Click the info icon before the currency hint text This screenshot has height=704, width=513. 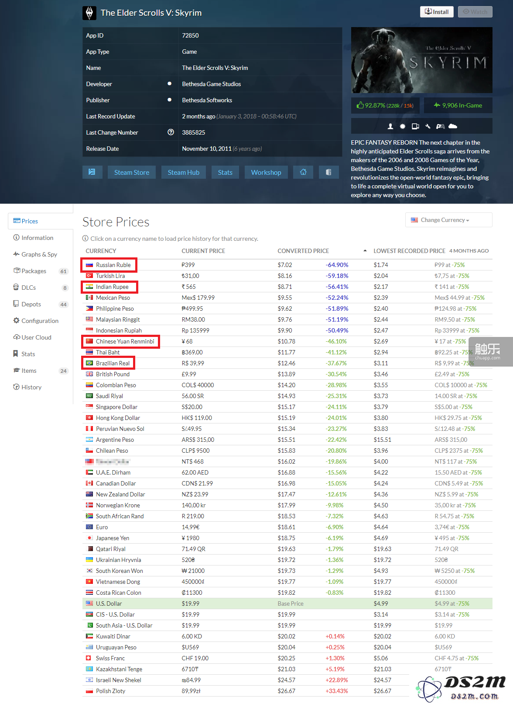tap(85, 239)
